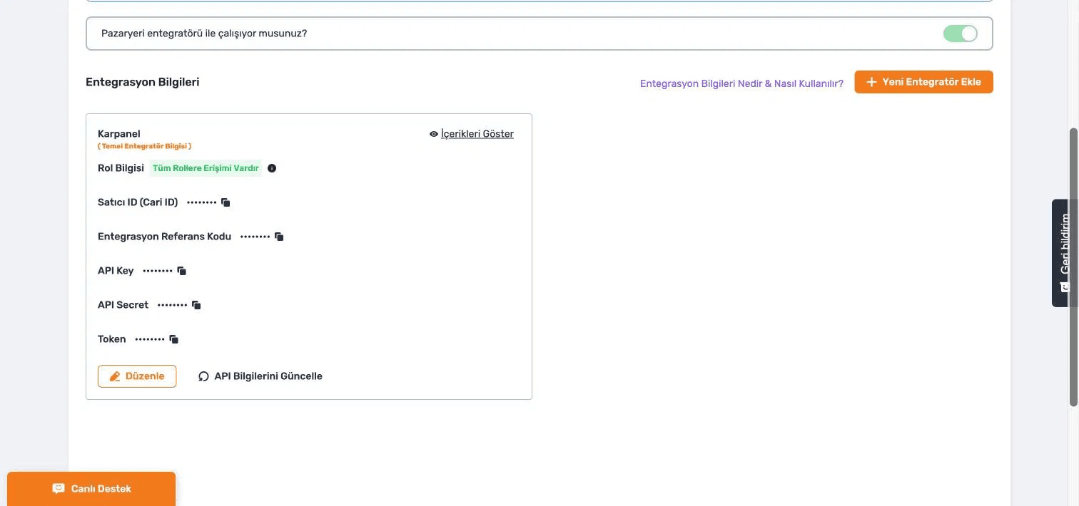Click the Temel Entegratör Bilgisi label
Image resolution: width=1079 pixels, height=506 pixels.
point(144,146)
